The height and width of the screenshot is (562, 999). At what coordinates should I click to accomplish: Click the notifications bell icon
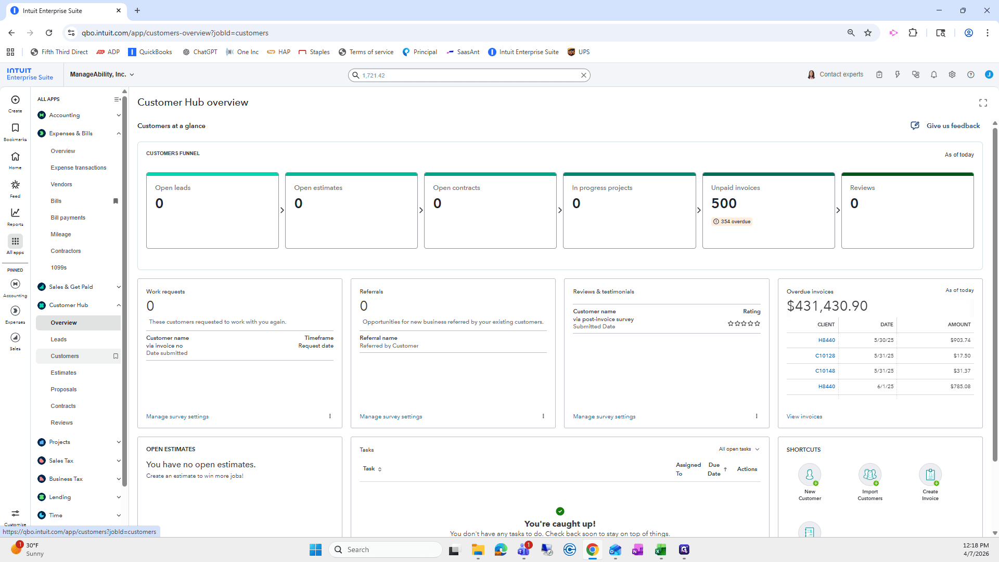[934, 75]
